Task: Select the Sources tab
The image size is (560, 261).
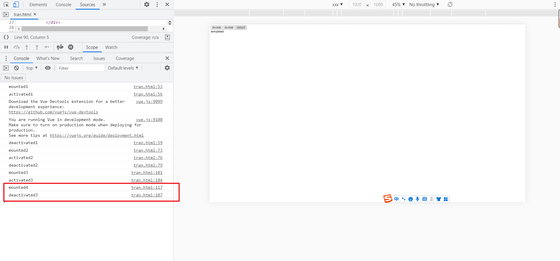Action: [87, 5]
